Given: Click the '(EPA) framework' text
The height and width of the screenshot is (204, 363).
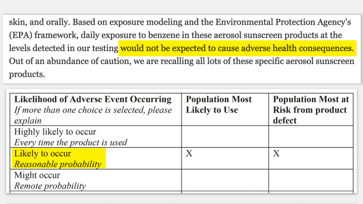Looking at the screenshot, I should [44, 35].
